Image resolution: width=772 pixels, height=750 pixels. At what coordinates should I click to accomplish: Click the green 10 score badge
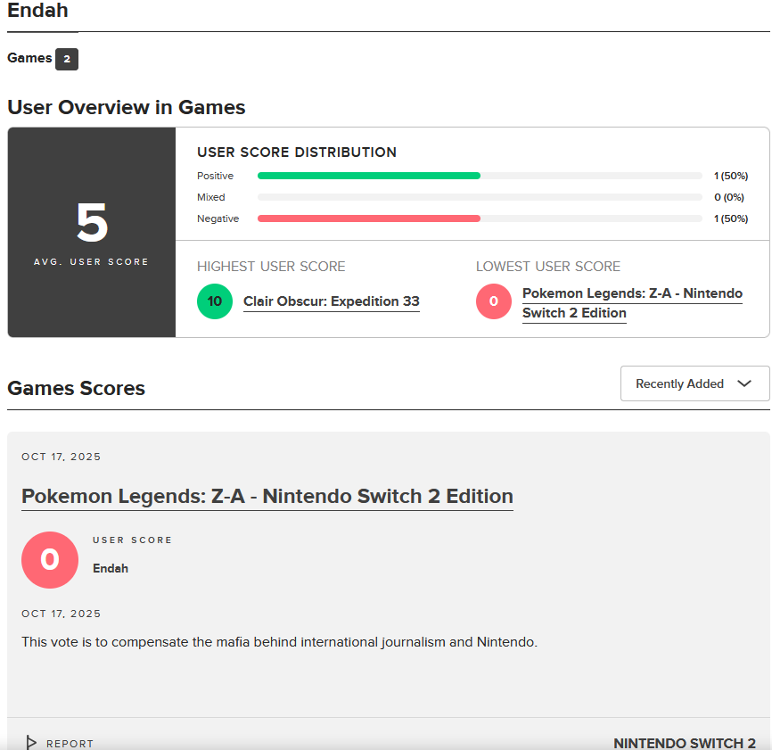click(x=215, y=301)
